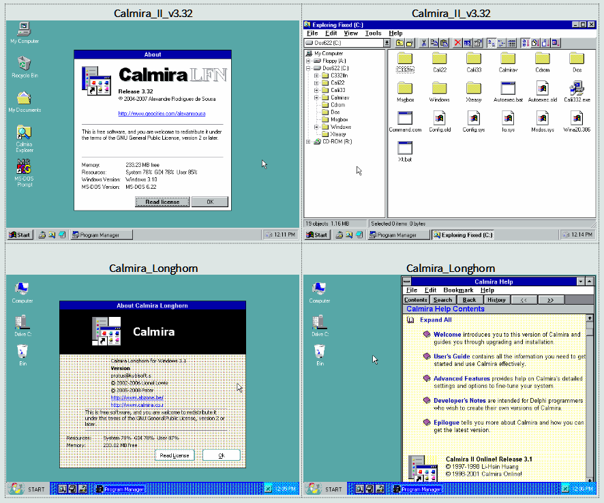The width and height of the screenshot is (604, 503).
Task: Click the Up One Level toolbar icon
Action: (399, 43)
